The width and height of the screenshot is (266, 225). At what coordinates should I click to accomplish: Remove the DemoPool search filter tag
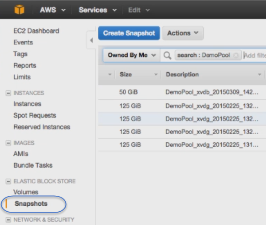pos(236,55)
